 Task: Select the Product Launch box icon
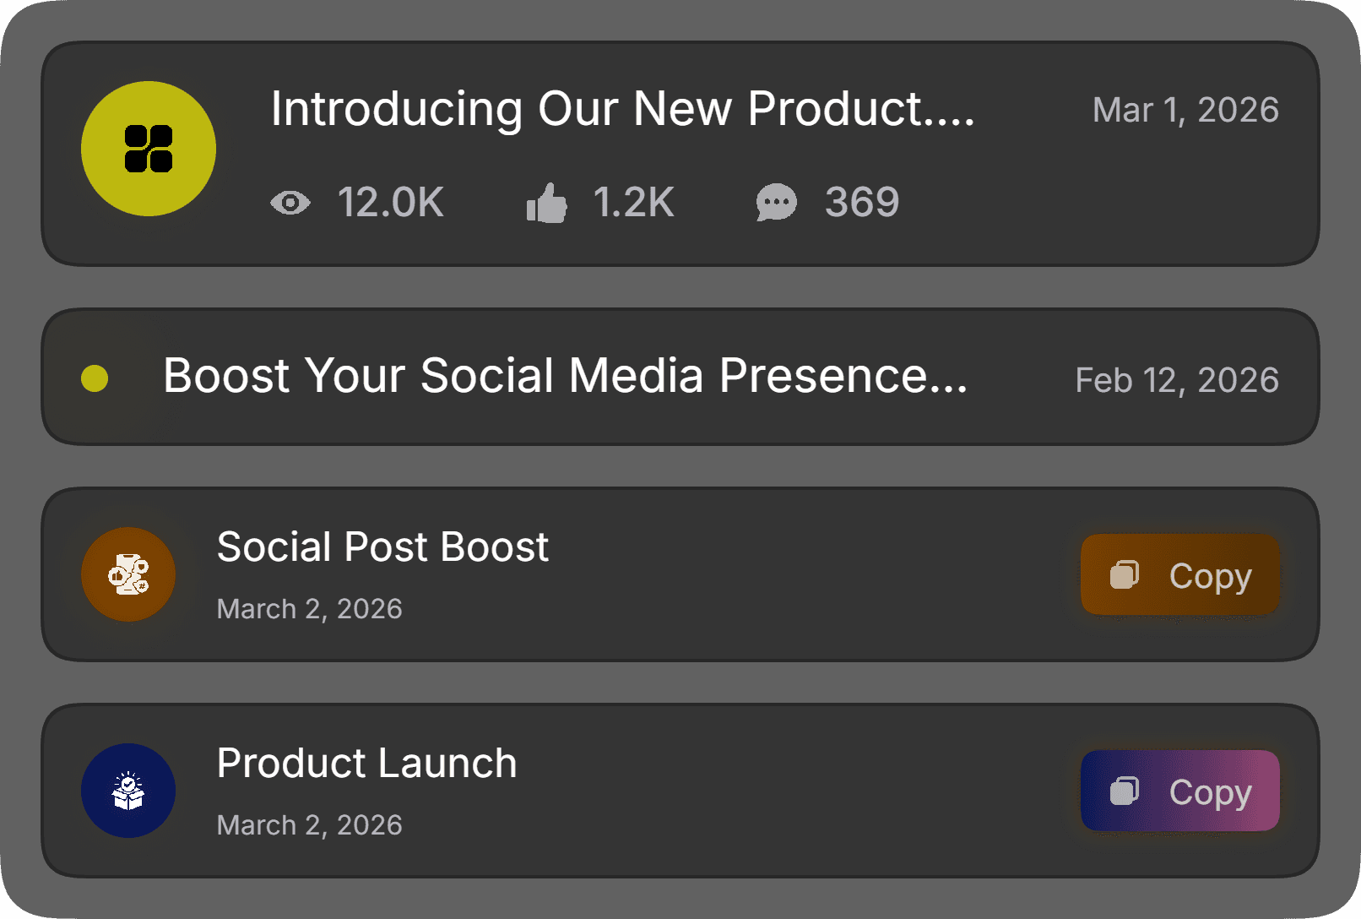tap(127, 791)
